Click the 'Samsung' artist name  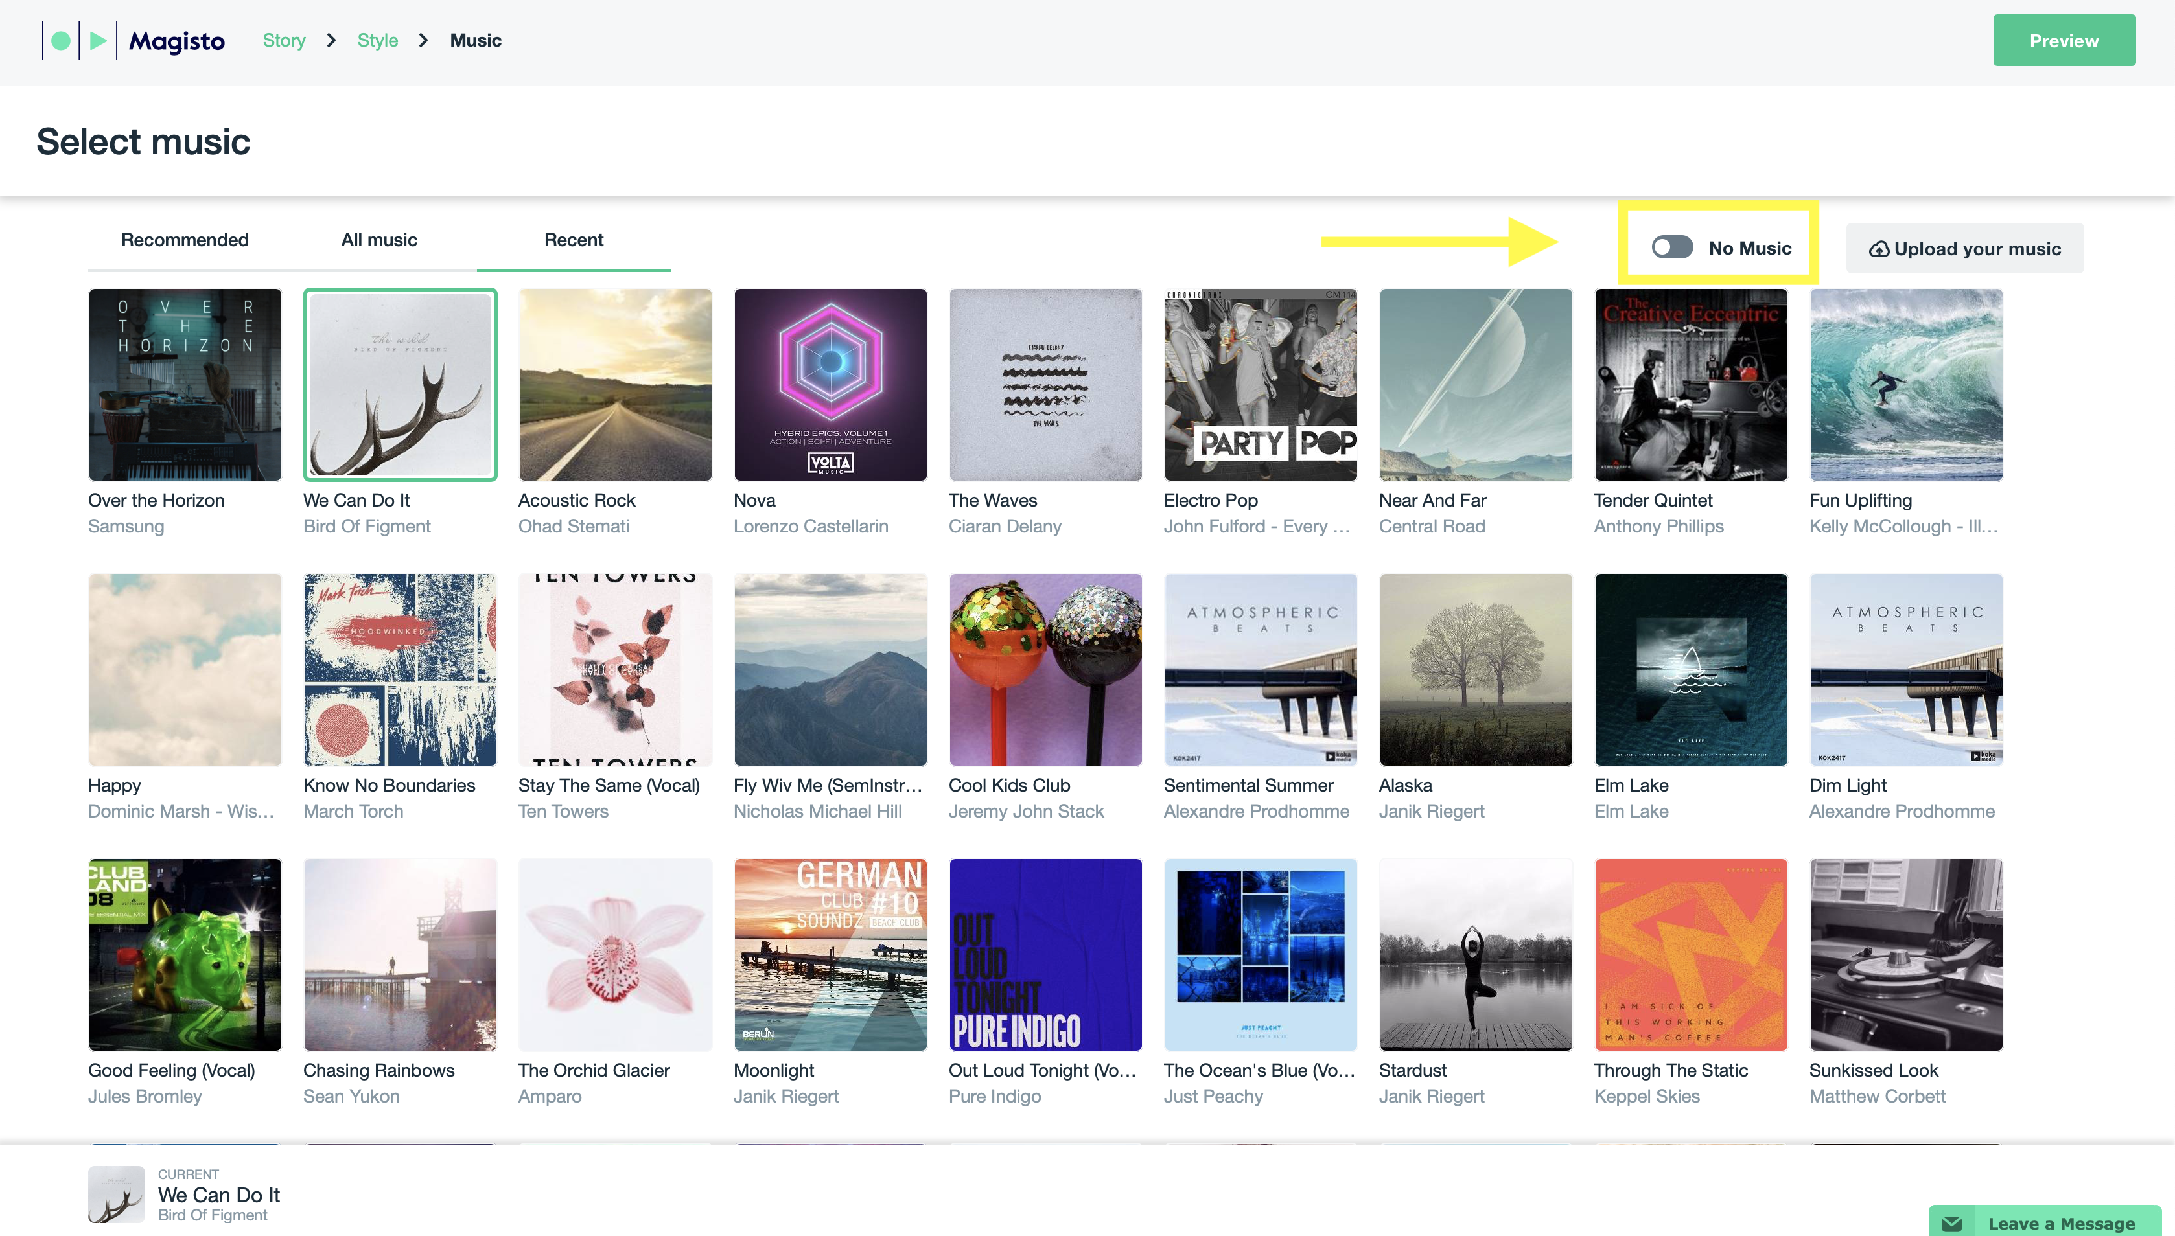pos(126,526)
